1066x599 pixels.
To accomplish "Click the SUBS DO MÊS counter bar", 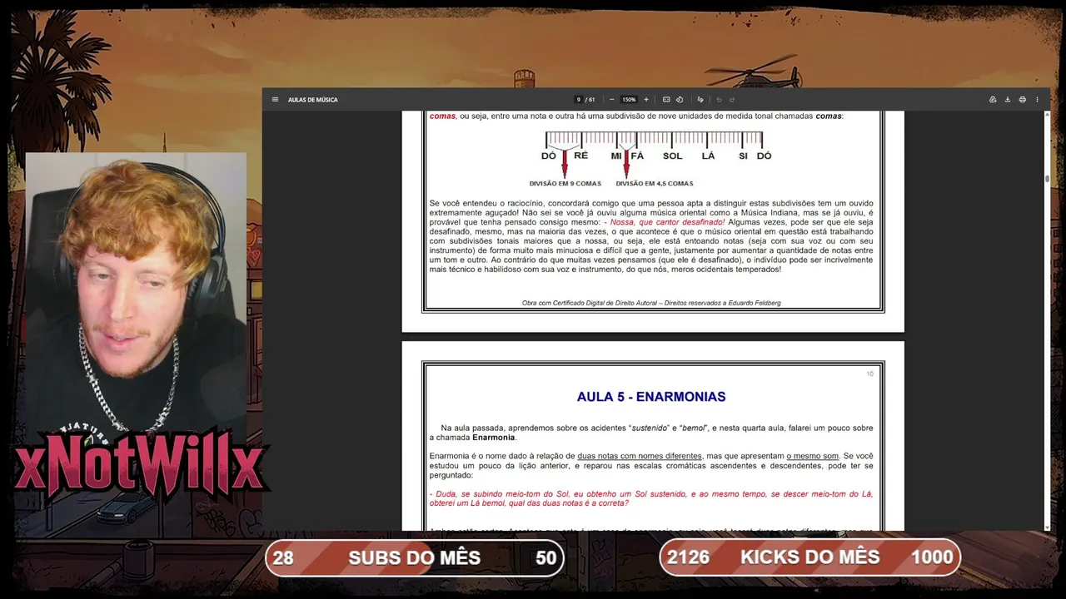I will pyautogui.click(x=415, y=557).
